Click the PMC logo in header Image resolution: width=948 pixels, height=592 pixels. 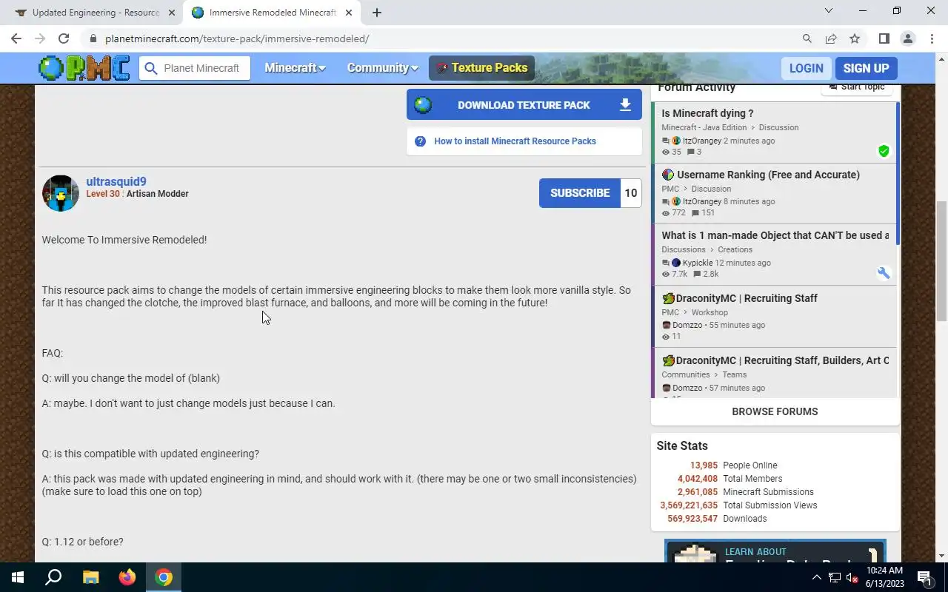[84, 68]
